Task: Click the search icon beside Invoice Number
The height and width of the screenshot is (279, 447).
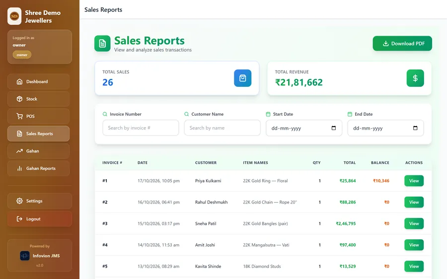Action: [x=105, y=114]
